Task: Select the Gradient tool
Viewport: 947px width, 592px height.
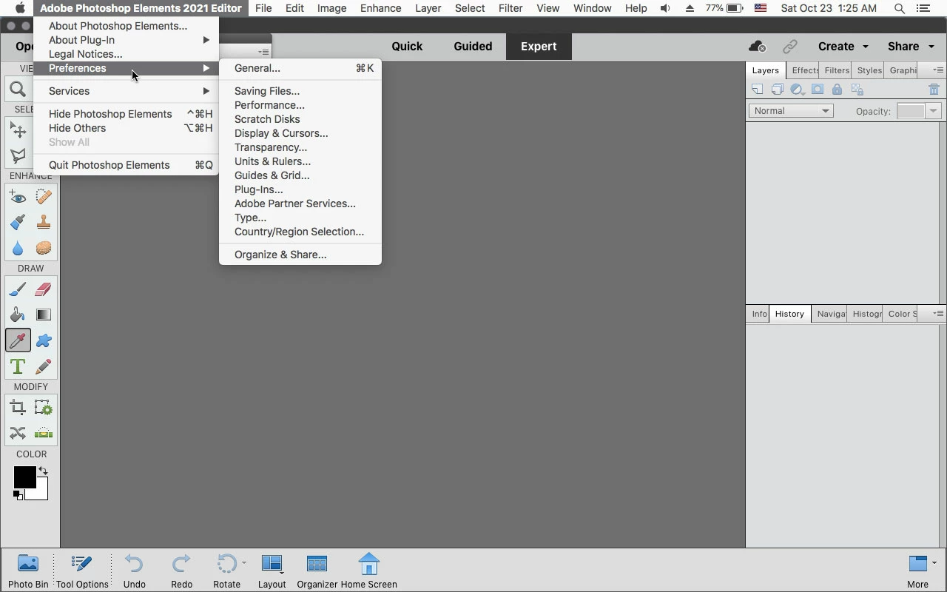Action: (44, 314)
